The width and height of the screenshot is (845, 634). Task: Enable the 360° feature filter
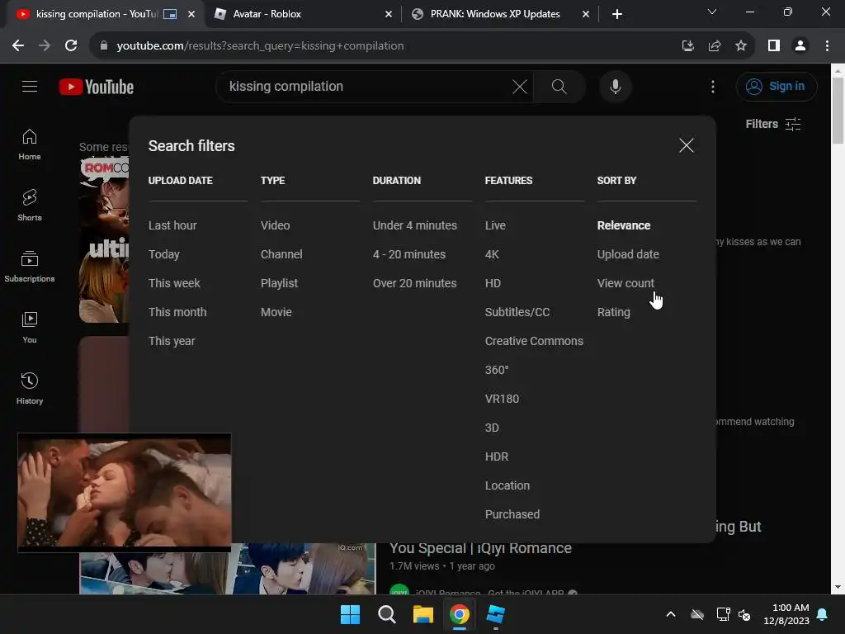click(496, 370)
